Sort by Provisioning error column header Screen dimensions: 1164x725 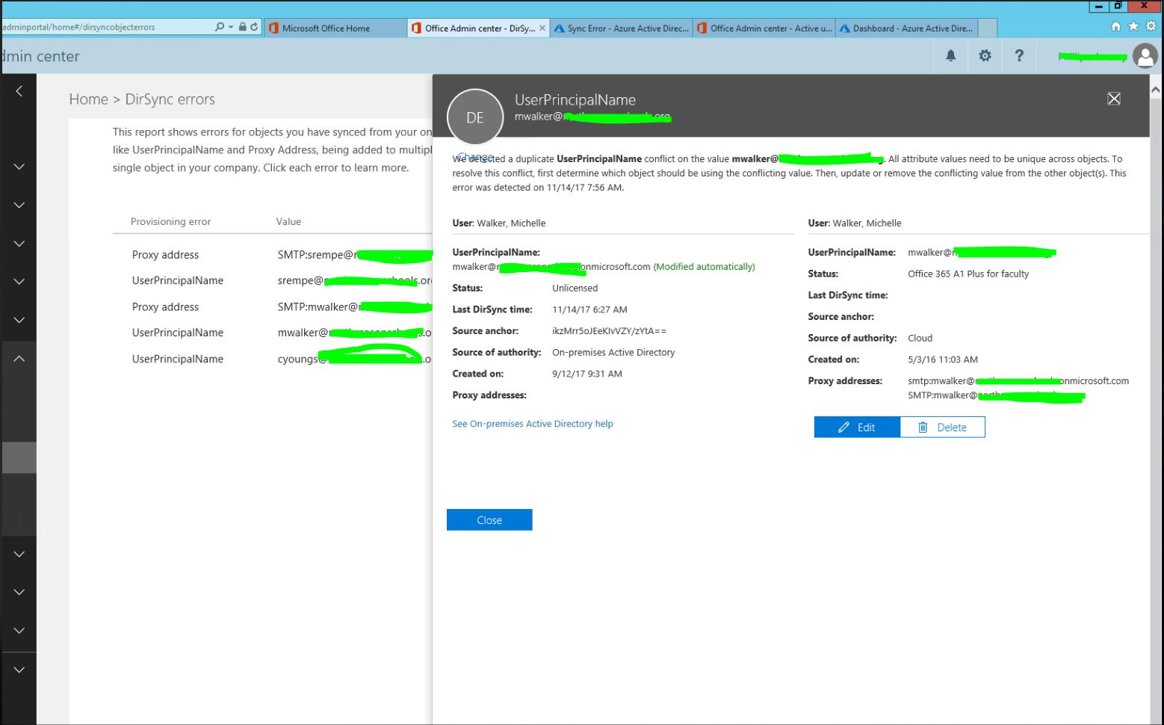coord(170,221)
